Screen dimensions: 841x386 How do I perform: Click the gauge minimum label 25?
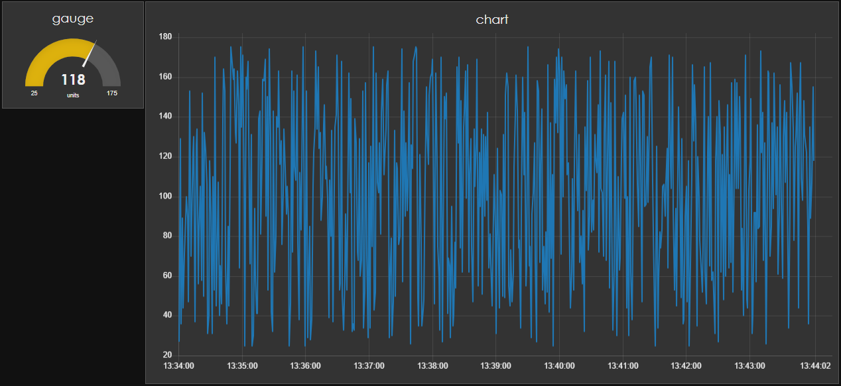coord(33,94)
